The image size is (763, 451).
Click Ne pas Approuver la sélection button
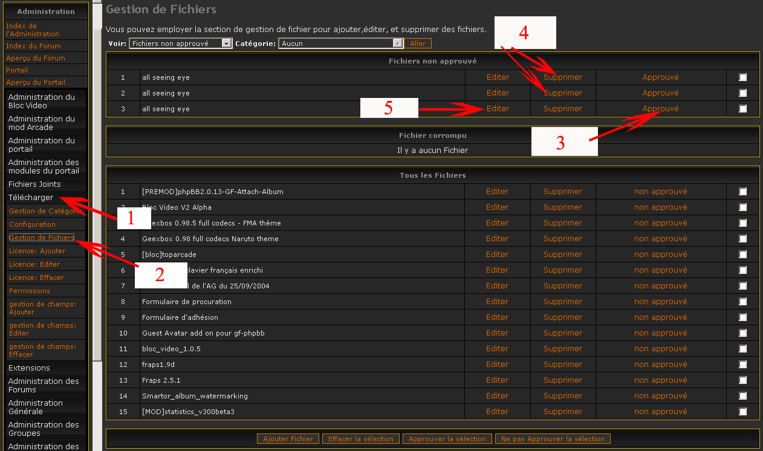coord(553,439)
